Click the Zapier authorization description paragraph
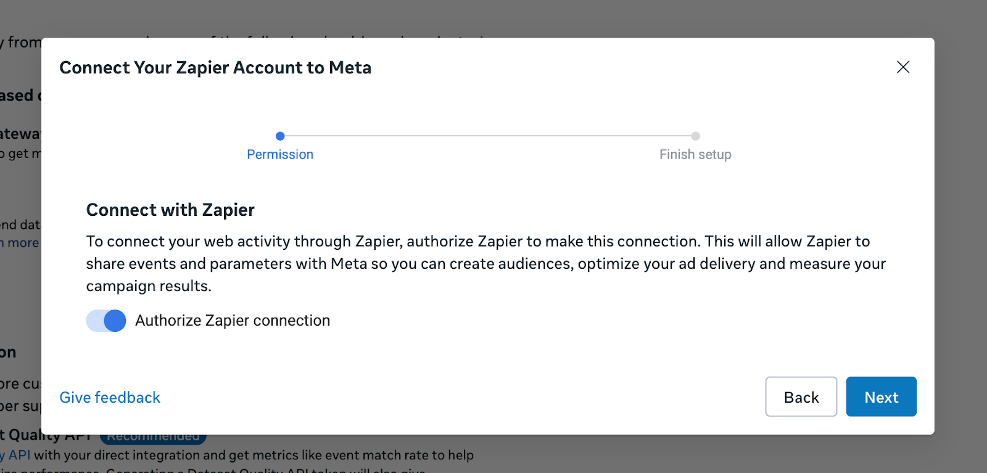The image size is (987, 473). [x=485, y=263]
